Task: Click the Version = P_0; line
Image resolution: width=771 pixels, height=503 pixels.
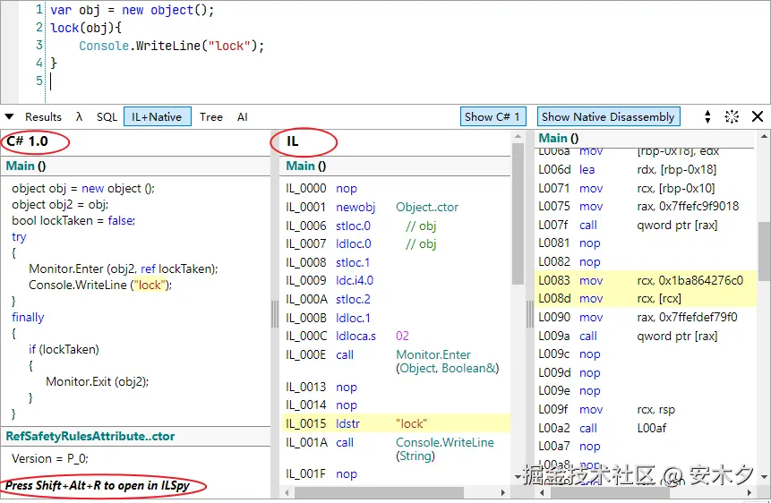Action: click(50, 459)
